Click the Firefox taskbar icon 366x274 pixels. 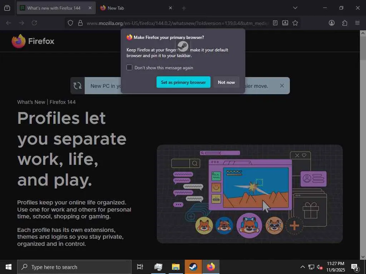point(211,267)
